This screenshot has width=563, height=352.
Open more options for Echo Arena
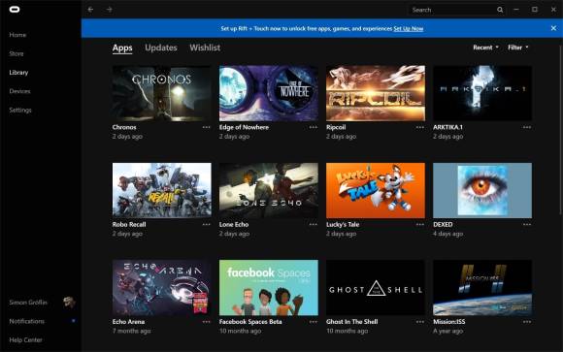pos(206,322)
